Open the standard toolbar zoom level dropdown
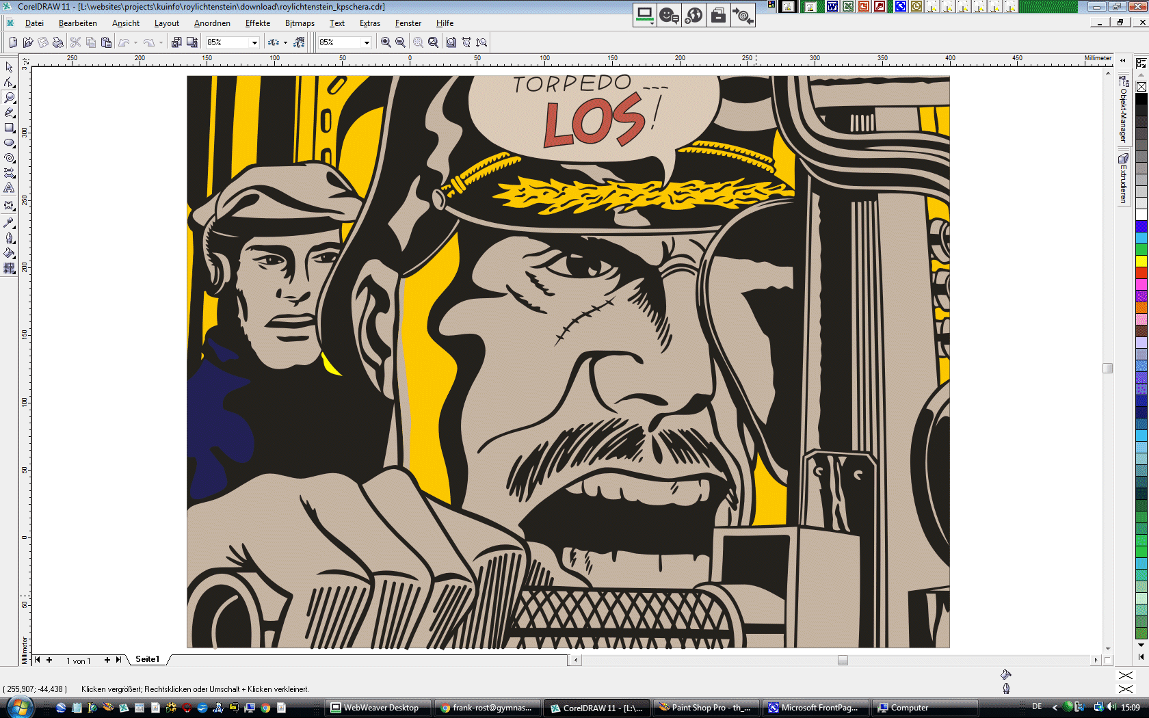The width and height of the screenshot is (1149, 718). [254, 42]
